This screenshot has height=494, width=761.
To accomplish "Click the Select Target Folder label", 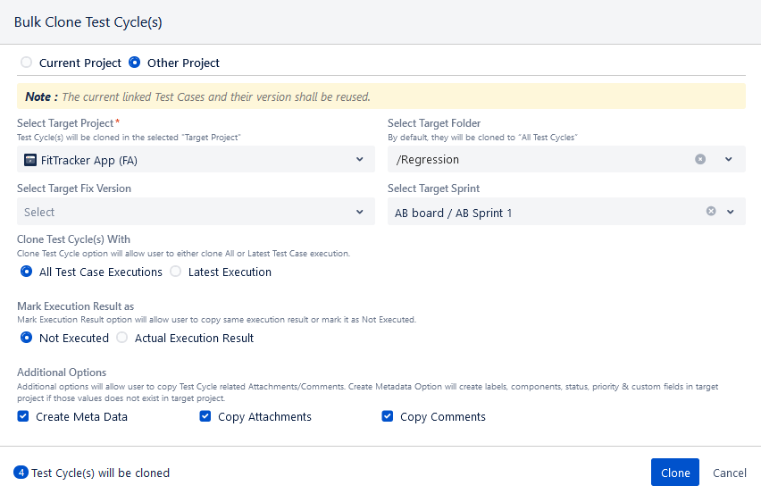I will [x=434, y=123].
